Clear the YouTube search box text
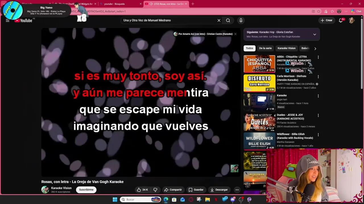The height and width of the screenshot is (204, 364). pos(219,20)
